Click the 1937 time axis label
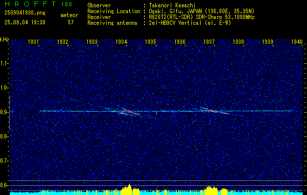This screenshot has width=307, height=195. 209,41
